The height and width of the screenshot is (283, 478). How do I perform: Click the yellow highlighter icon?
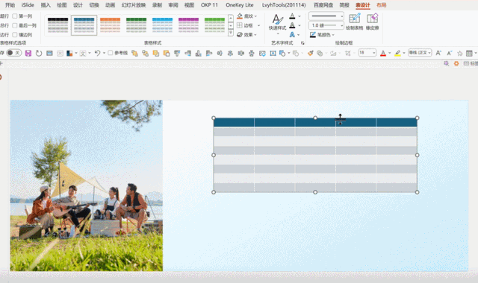397,53
